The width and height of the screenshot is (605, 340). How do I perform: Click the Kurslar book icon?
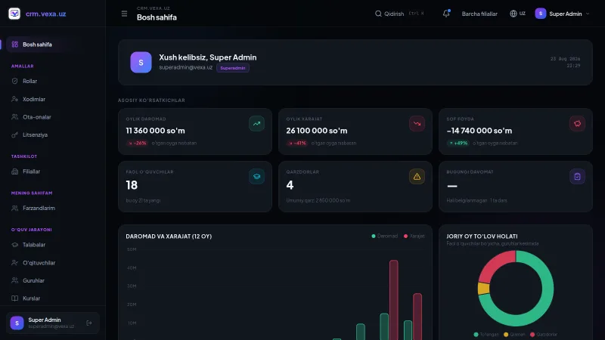click(14, 298)
